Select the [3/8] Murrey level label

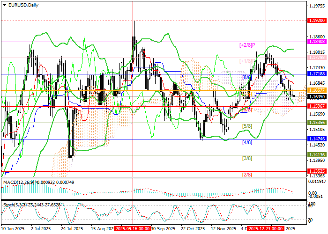(247, 159)
